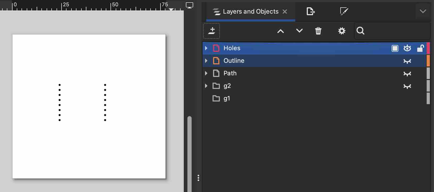
Task: Expand the g2 group
Action: coord(206,86)
